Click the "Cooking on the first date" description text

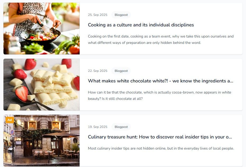pyautogui.click(x=161, y=39)
